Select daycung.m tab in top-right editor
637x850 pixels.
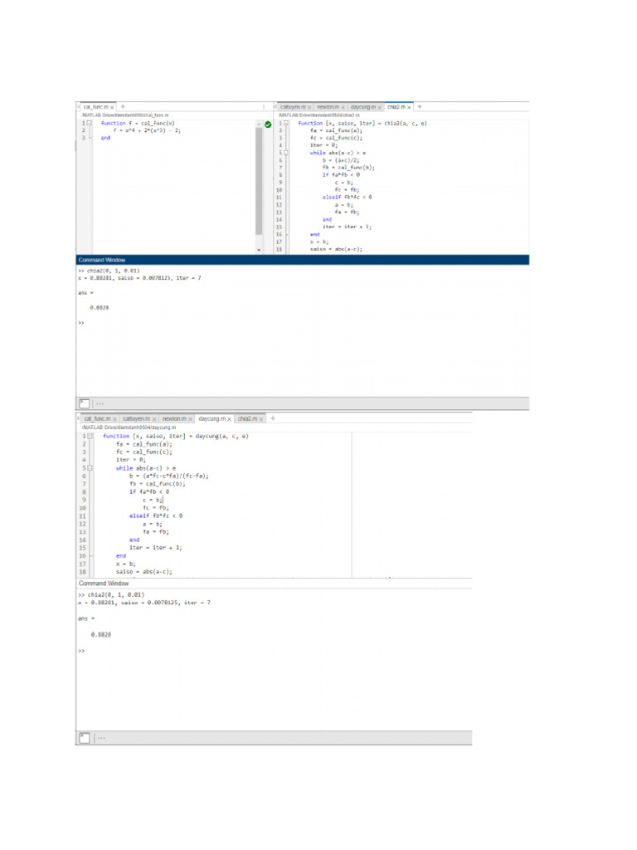coord(362,107)
